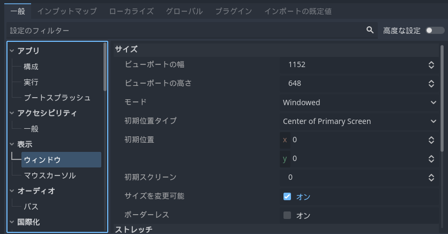Click the initial position x stepper arrows

(x=431, y=140)
